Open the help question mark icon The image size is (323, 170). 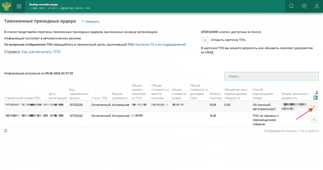coord(304,6)
